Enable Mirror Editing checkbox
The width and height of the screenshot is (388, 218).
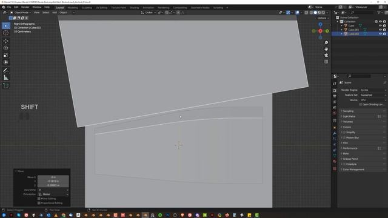(39, 199)
